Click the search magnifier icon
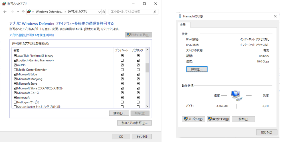 coord(155,12)
